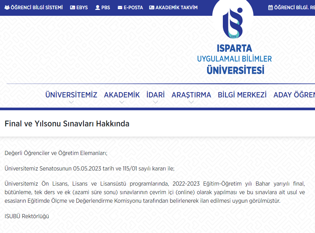Go to Bilgi Merkezi in navigation
Viewport: 315px width, 233px height.
coord(242,95)
